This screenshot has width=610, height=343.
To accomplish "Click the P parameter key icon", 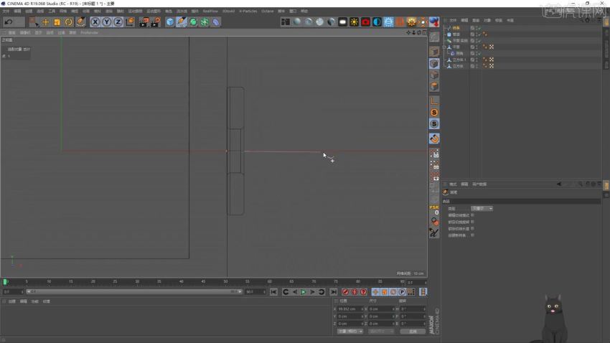I will 402,291.
